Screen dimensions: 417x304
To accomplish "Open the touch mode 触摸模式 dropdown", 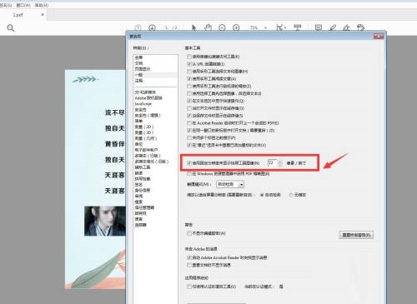I will point(230,184).
